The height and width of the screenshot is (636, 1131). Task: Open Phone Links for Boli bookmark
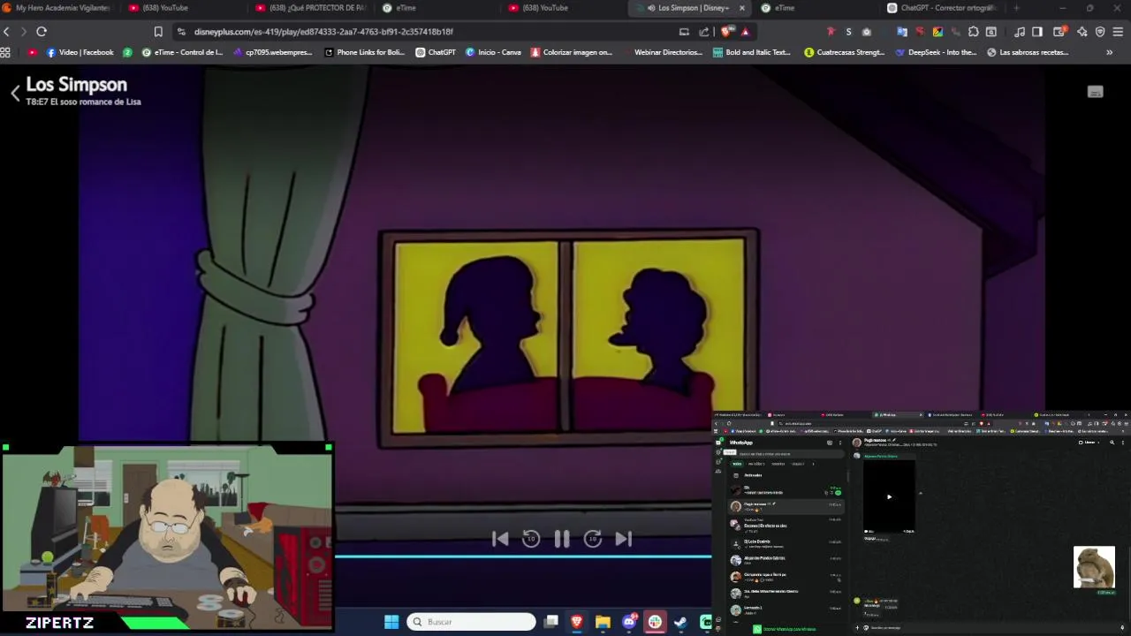(x=364, y=52)
